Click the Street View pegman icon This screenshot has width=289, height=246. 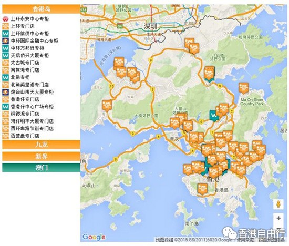pos(278,204)
